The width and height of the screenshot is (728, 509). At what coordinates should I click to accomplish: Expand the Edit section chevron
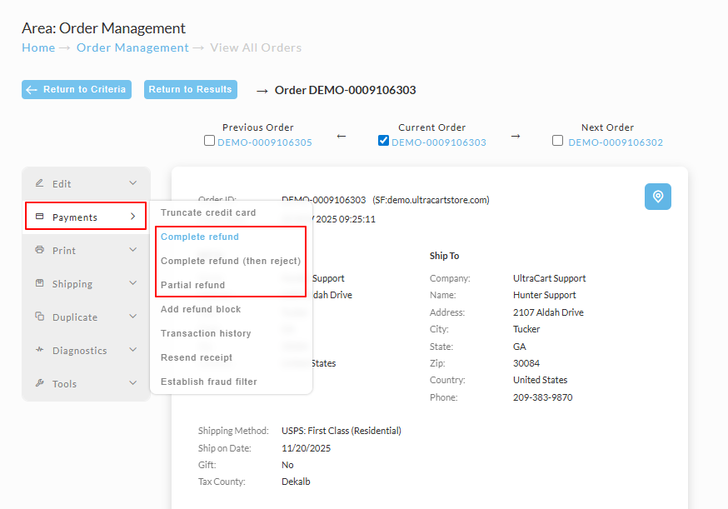pos(132,183)
